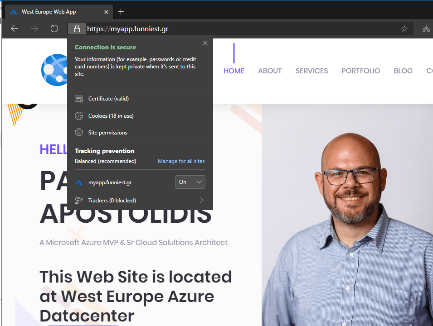433x326 pixels.
Task: Click the West Europe Azure Datacenter heading
Action: (135, 296)
